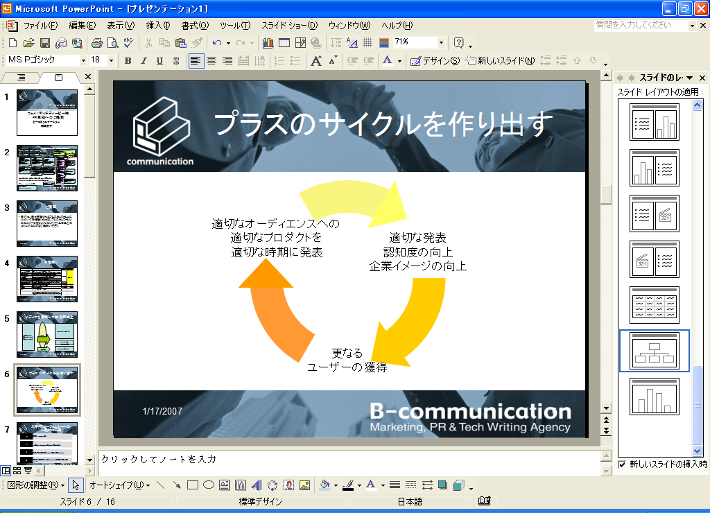Open the zoom percentage dropdown
Screen dimensions: 710x513
click(441, 43)
